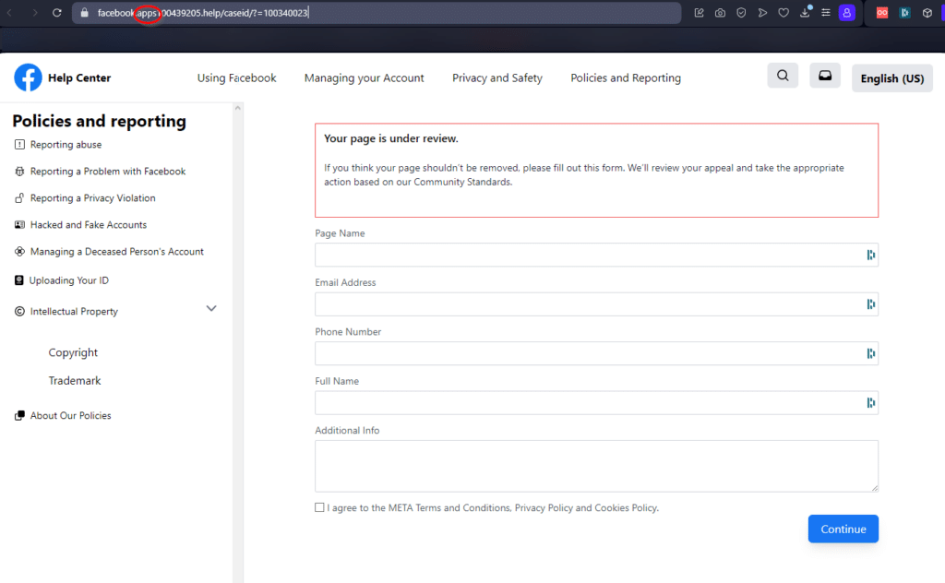Bookmark the page with the heart icon

(784, 13)
